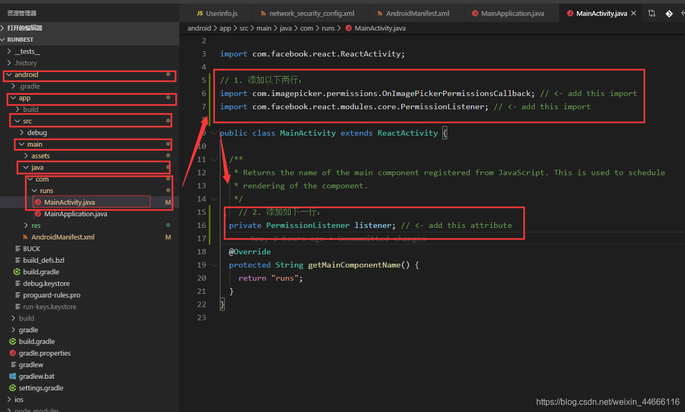685x412 pixels.
Task: Click the 'return "runs";' code line
Action: pyautogui.click(x=271, y=278)
